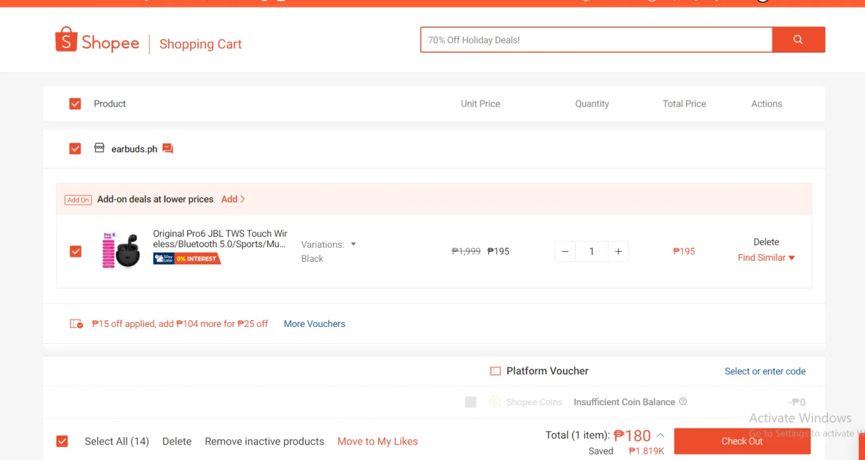Click the Total Price column header

tap(685, 104)
